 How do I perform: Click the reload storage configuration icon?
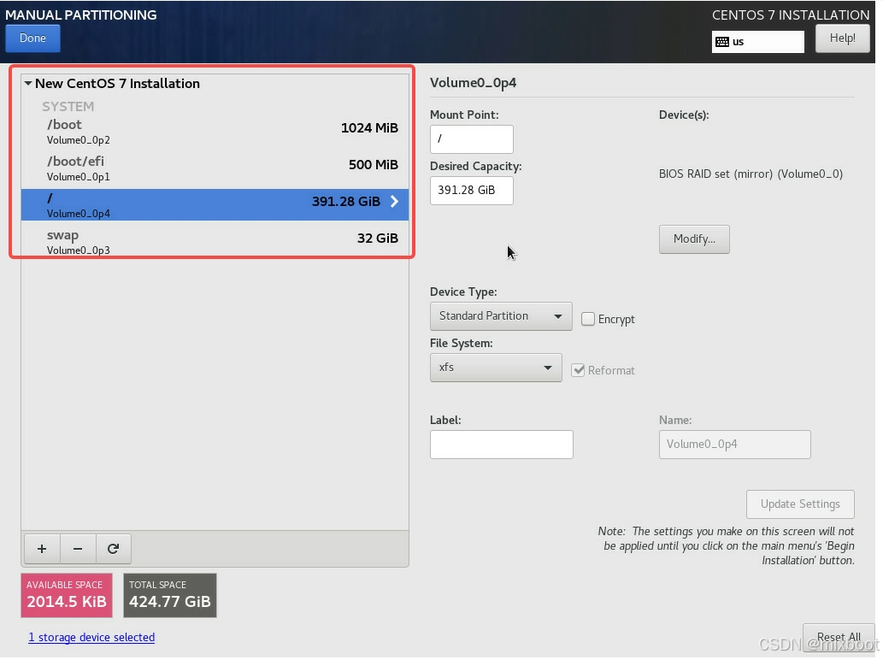tap(113, 549)
